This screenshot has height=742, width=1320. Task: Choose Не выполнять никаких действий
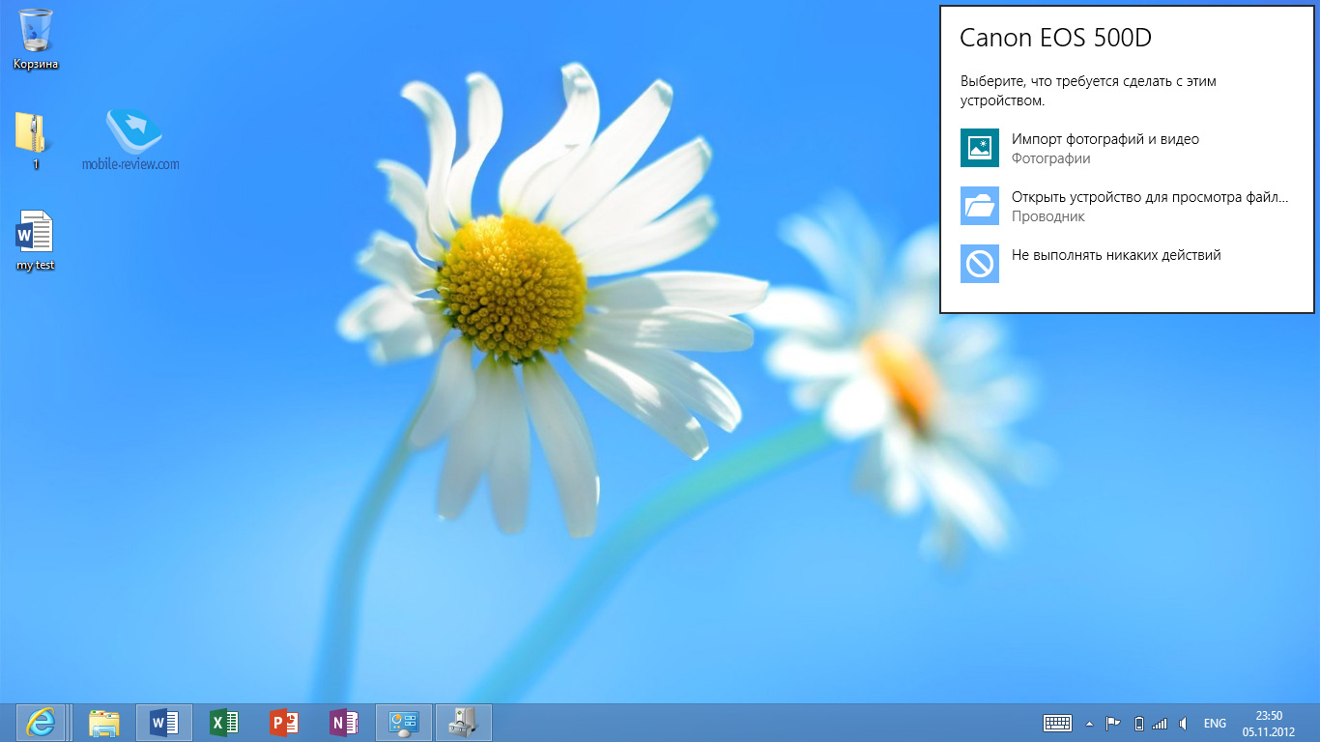point(1127,264)
